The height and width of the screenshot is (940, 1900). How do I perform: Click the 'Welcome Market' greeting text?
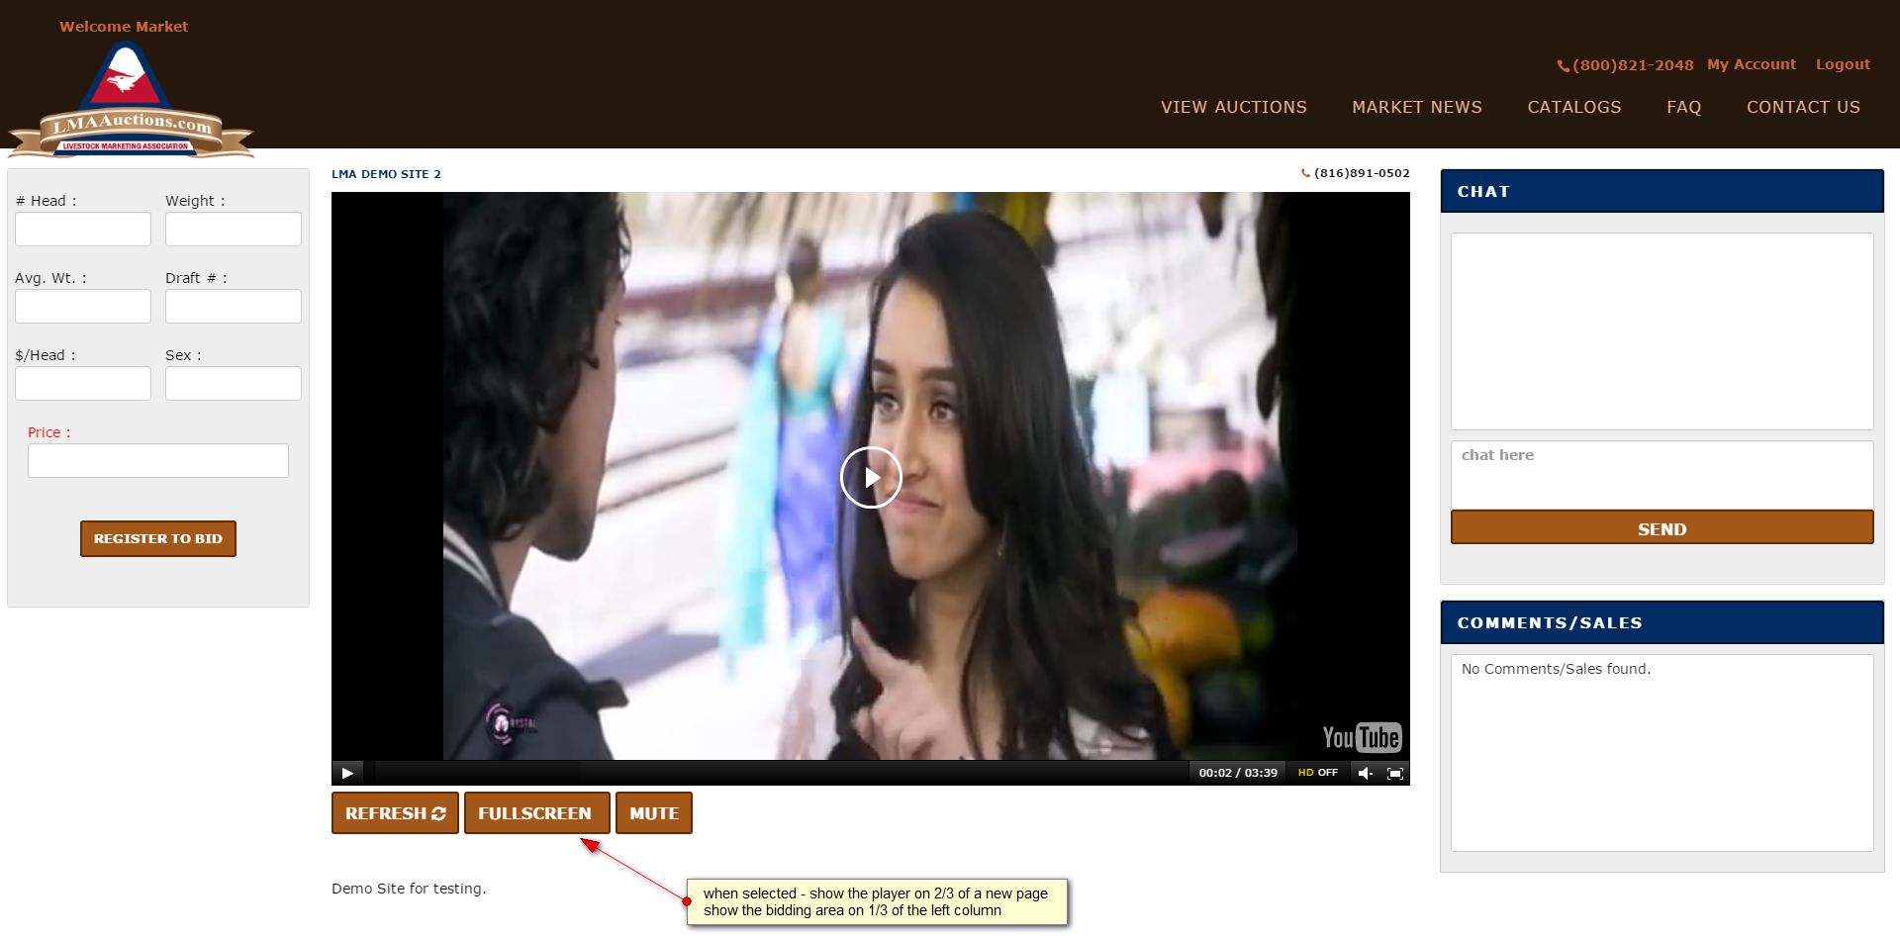(x=124, y=27)
